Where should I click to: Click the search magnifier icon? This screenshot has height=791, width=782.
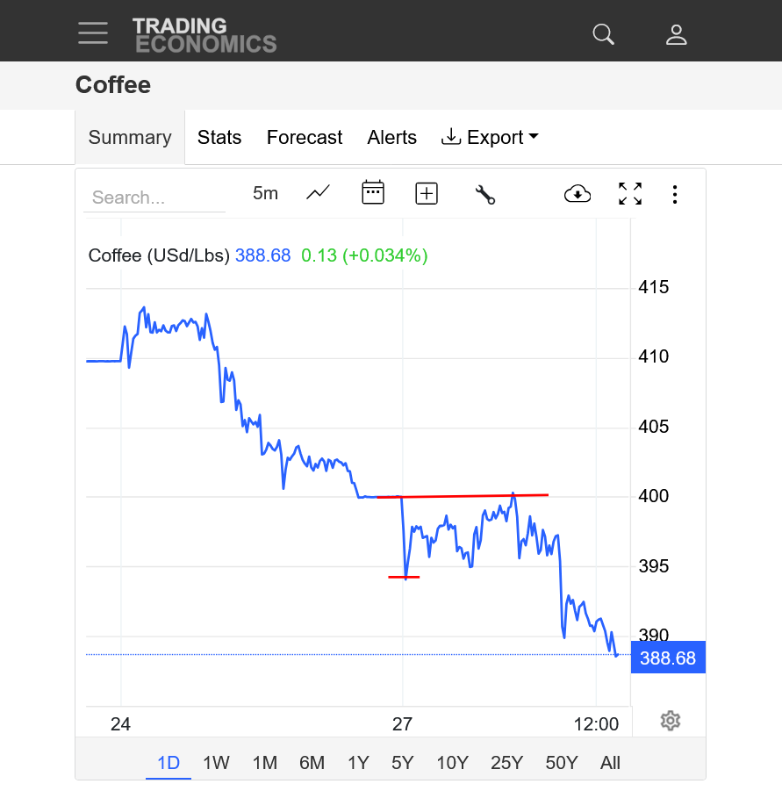pos(603,34)
